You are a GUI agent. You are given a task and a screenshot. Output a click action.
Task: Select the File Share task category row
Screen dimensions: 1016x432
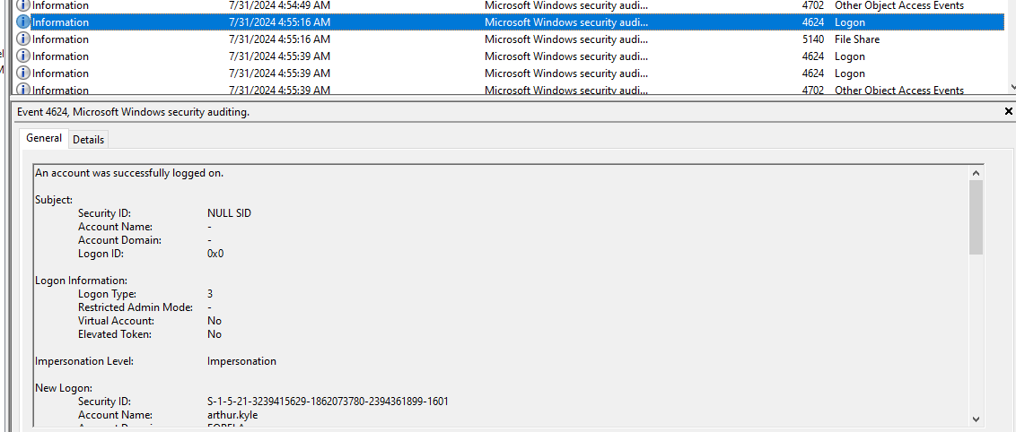coord(857,39)
